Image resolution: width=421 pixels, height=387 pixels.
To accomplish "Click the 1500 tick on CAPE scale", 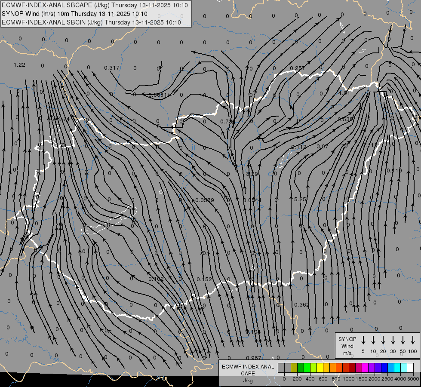I will pos(362,379).
